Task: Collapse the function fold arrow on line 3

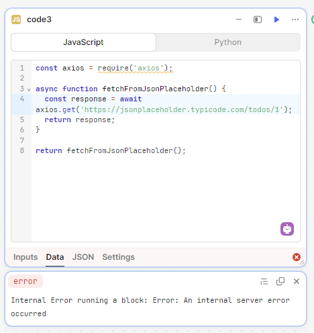Action: click(29, 90)
